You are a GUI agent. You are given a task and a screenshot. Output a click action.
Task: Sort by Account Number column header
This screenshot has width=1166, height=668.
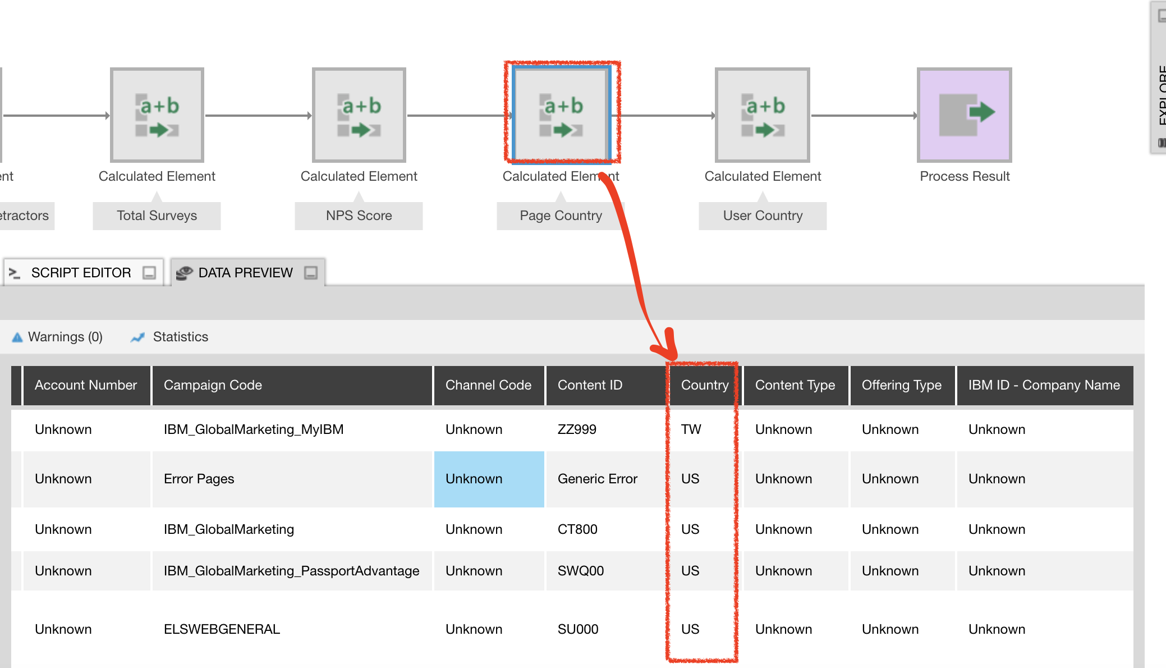pos(86,385)
